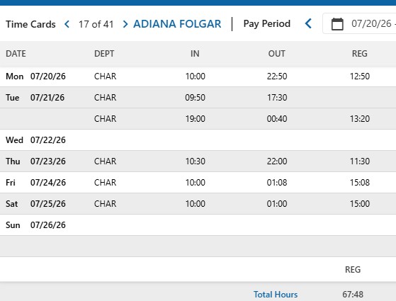Click the REG column header
396x301 pixels.
pos(360,54)
